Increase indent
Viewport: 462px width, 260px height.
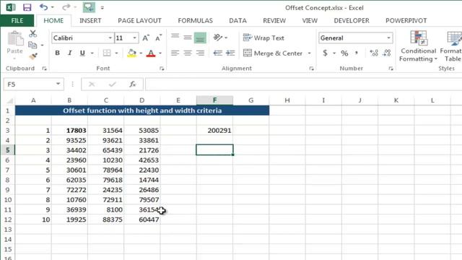(x=230, y=53)
